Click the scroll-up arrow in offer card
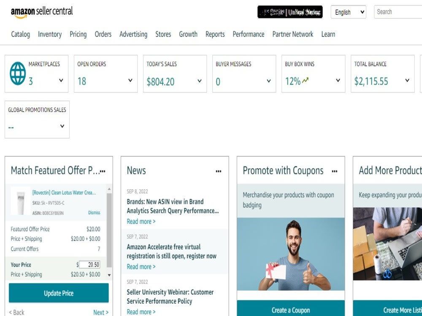 pos(109,189)
